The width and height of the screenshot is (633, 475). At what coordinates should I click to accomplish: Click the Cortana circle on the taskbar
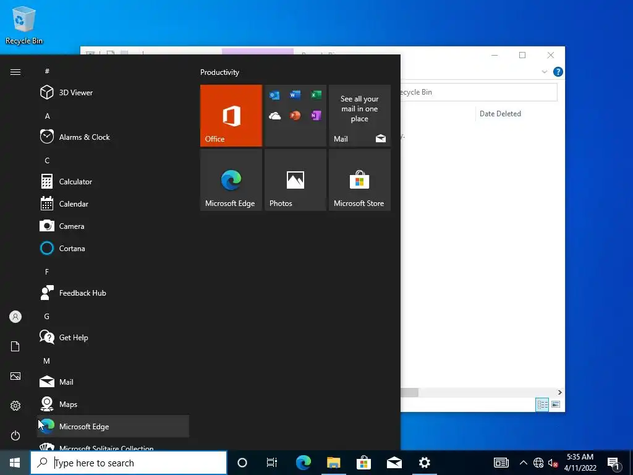point(242,463)
